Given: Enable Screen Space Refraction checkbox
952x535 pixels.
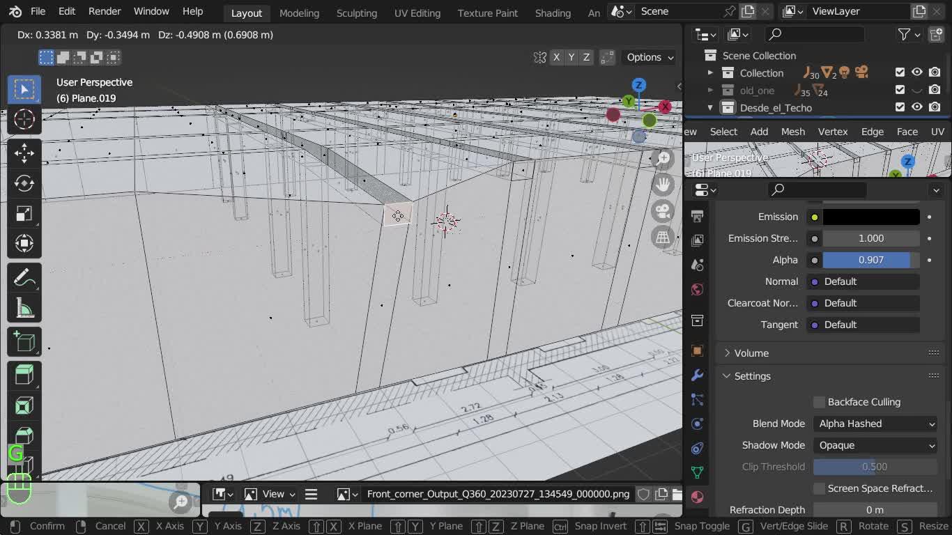Looking at the screenshot, I should tap(820, 488).
